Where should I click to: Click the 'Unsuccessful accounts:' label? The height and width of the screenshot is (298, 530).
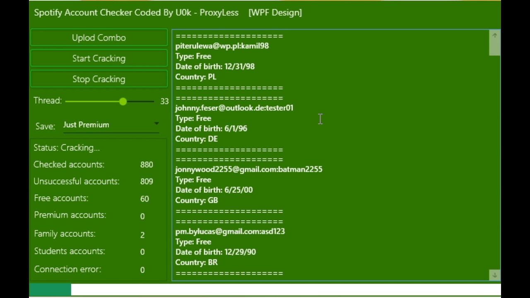76,181
